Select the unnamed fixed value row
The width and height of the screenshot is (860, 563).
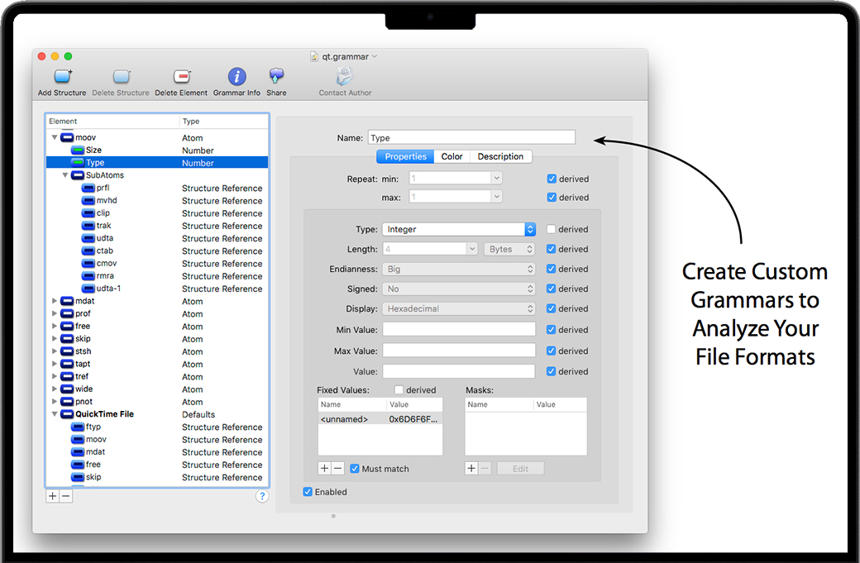point(380,419)
